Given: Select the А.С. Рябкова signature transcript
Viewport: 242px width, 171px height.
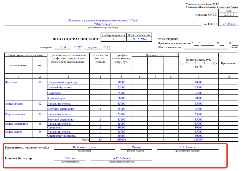Looking at the screenshot, I should [x=121, y=158].
